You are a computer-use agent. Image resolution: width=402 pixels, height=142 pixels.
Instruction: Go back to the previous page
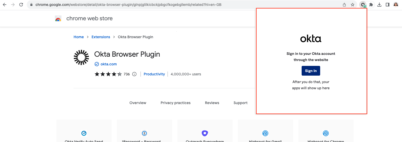tap(5, 5)
